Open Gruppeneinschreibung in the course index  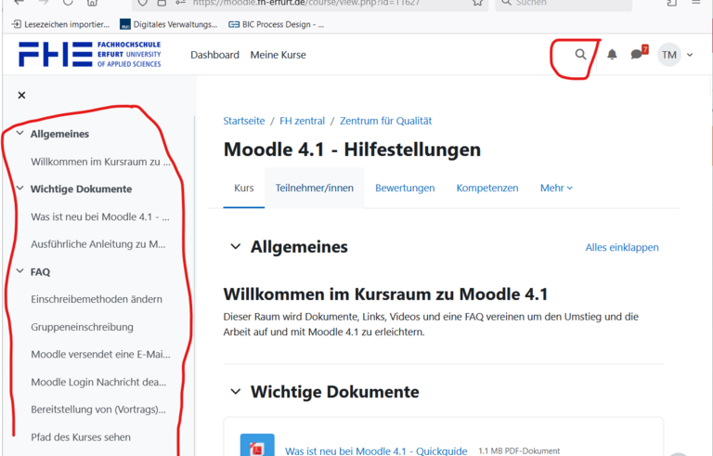point(82,327)
